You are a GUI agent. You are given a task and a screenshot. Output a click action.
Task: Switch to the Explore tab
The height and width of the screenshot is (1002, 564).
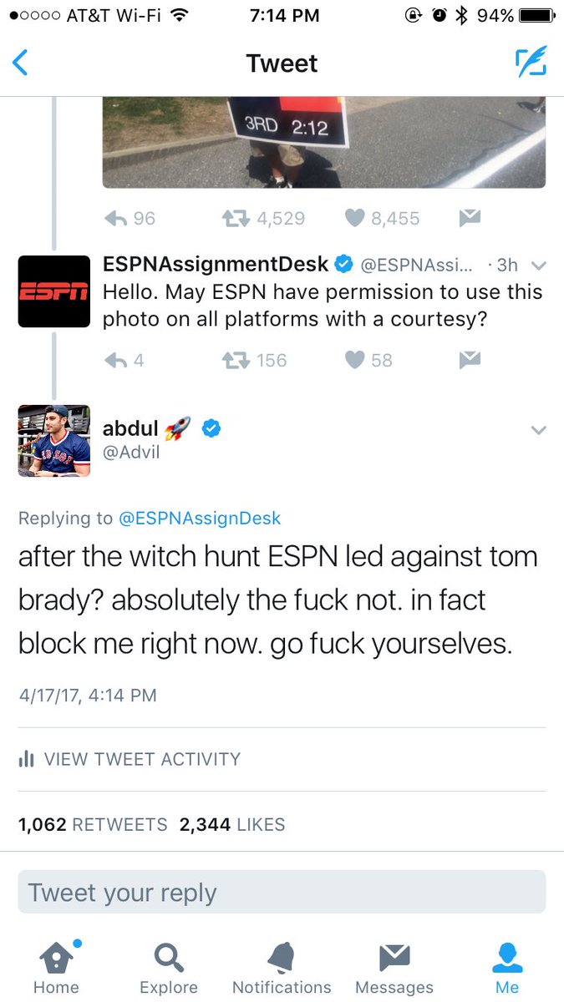(x=169, y=967)
